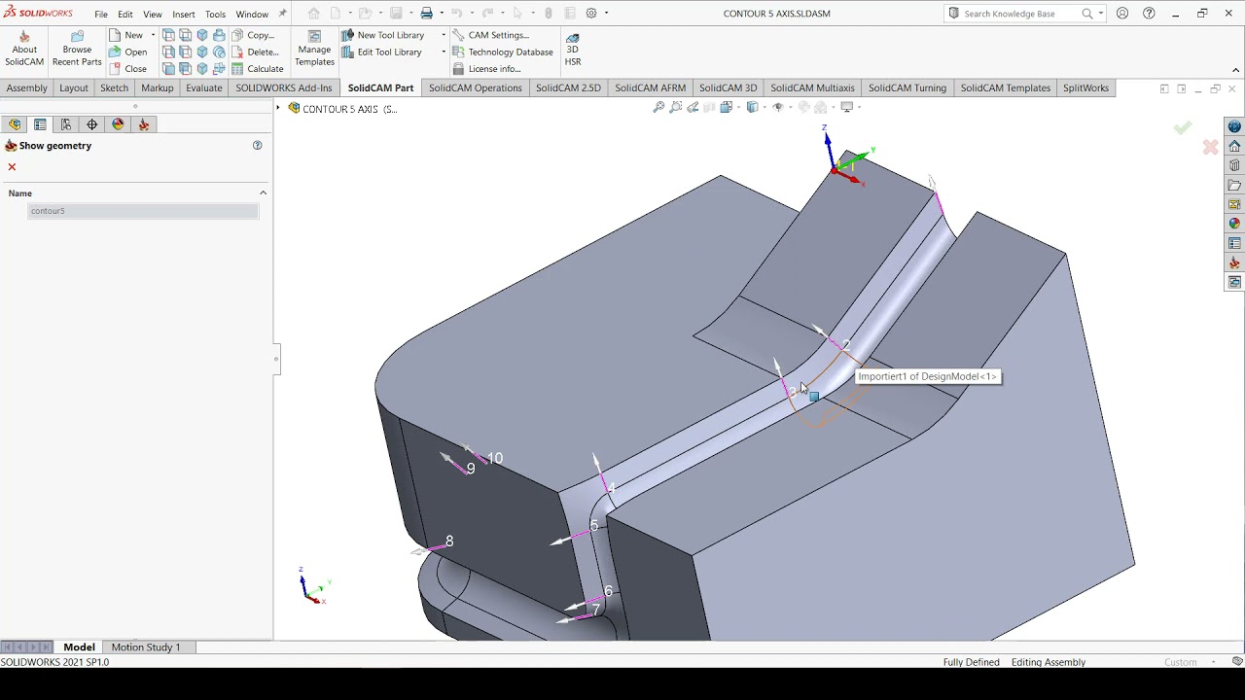Switch to the SolidCAM Multiaxis tab

[x=812, y=87]
